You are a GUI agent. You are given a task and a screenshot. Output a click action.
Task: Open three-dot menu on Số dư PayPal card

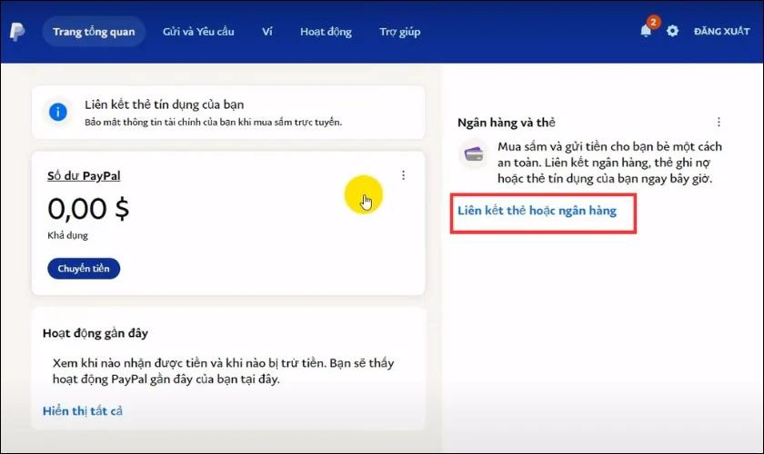coord(403,175)
